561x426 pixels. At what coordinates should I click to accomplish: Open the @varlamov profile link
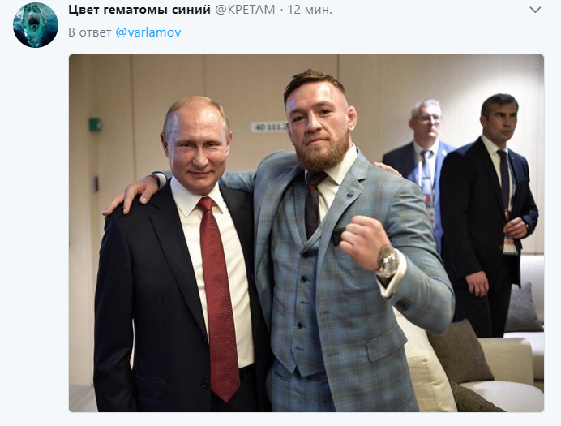pyautogui.click(x=148, y=32)
